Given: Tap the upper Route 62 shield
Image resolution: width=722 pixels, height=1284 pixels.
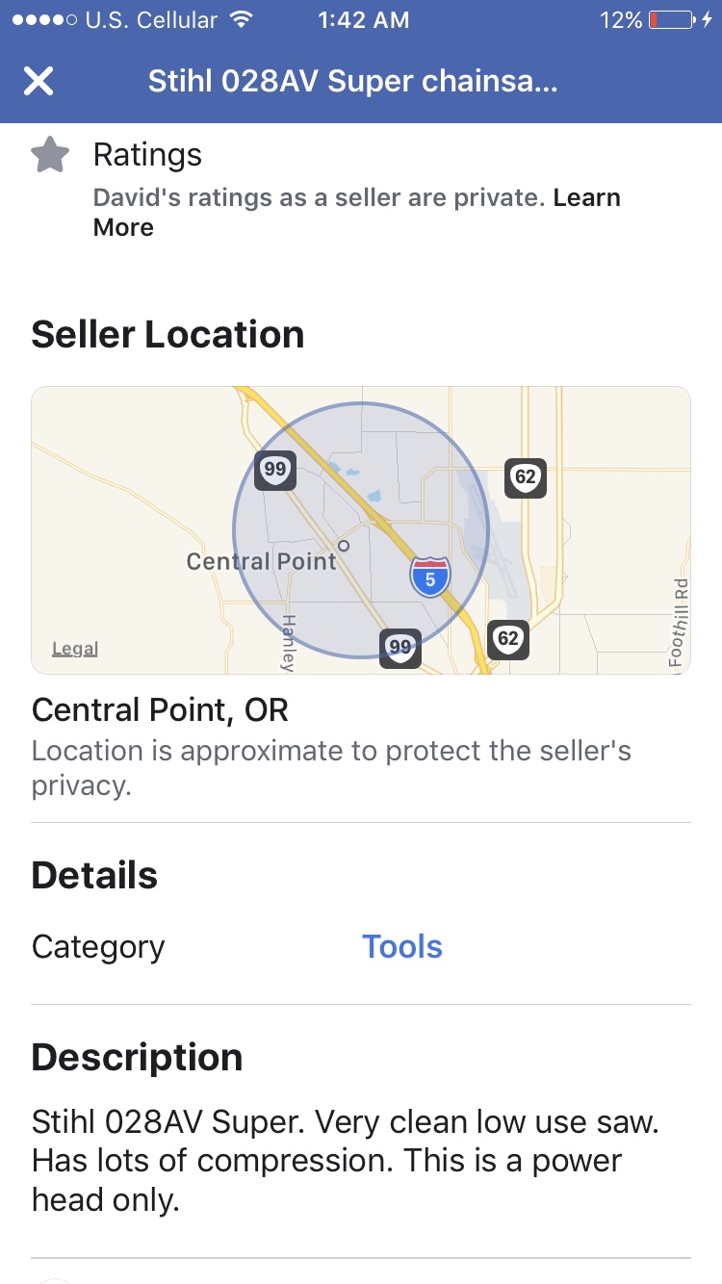Looking at the screenshot, I should [526, 477].
